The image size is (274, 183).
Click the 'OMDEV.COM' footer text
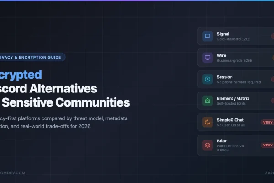coord(13,173)
